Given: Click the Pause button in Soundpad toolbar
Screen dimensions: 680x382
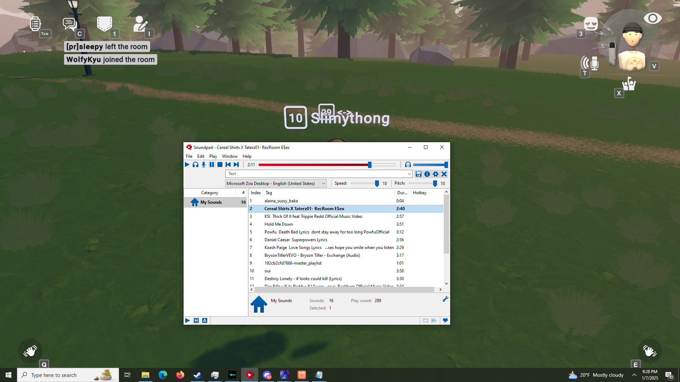Looking at the screenshot, I should (x=212, y=164).
